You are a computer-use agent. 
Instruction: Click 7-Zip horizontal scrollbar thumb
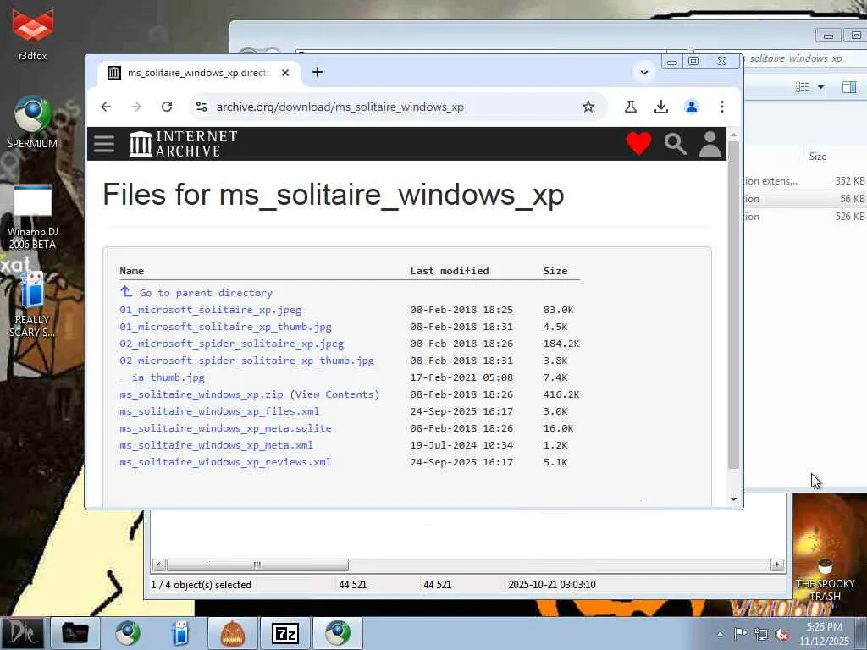(x=257, y=565)
